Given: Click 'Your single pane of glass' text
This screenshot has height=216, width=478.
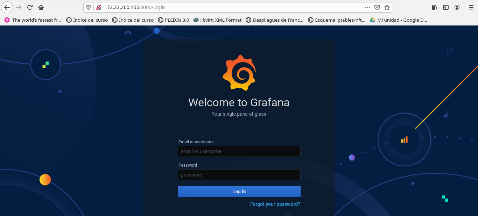Looking at the screenshot, I should pos(239,114).
